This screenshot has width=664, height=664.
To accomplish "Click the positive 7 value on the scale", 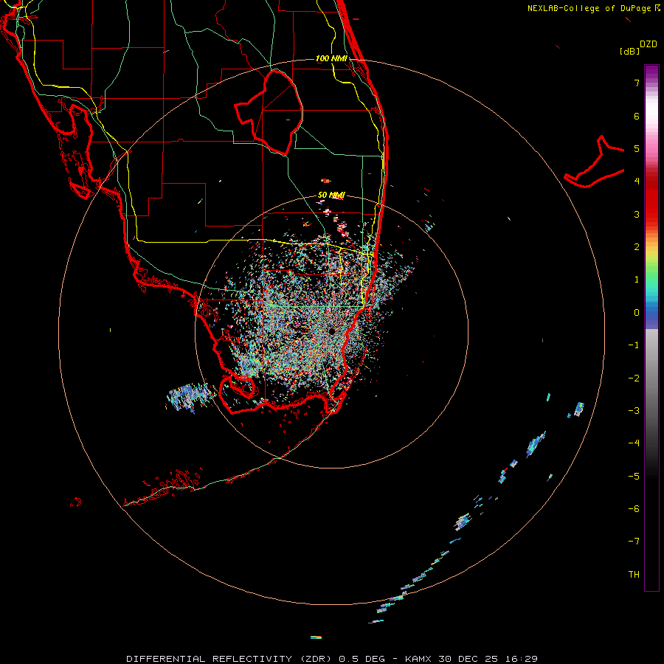I will pos(637,83).
